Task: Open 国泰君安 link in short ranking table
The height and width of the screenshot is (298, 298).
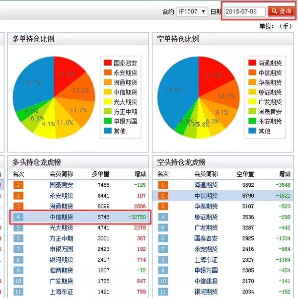Action: pyautogui.click(x=206, y=238)
